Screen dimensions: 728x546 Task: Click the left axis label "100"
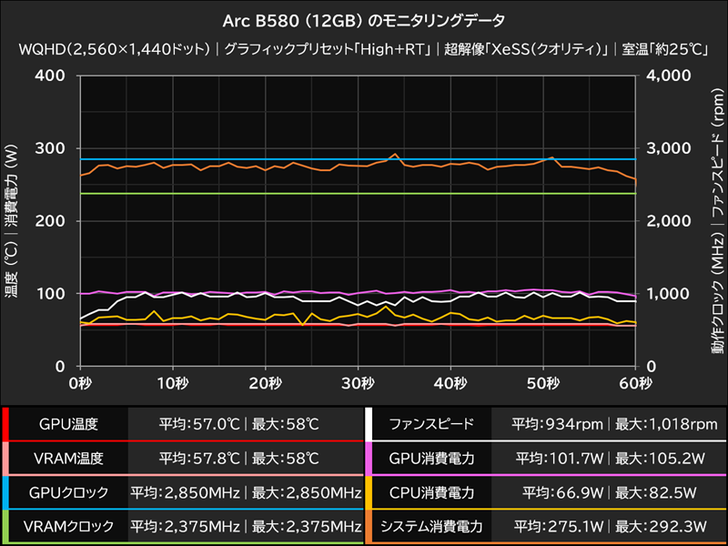(50, 293)
